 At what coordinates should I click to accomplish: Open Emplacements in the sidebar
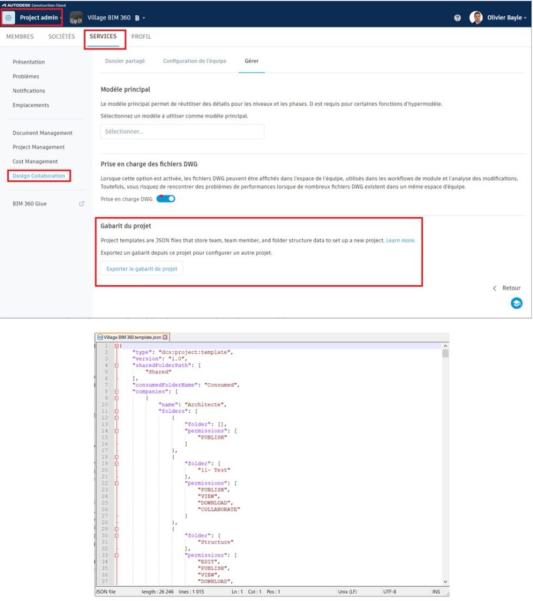(31, 105)
